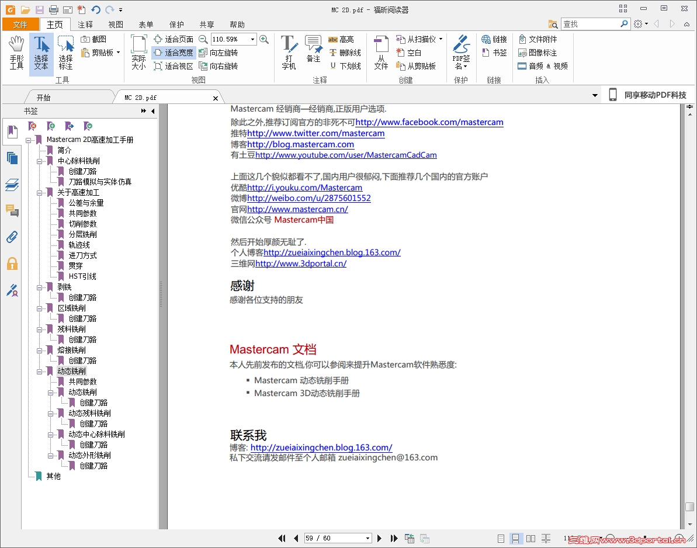The height and width of the screenshot is (548, 697).
Task: Open page number dropdown 59 / 60
Action: coord(367,538)
